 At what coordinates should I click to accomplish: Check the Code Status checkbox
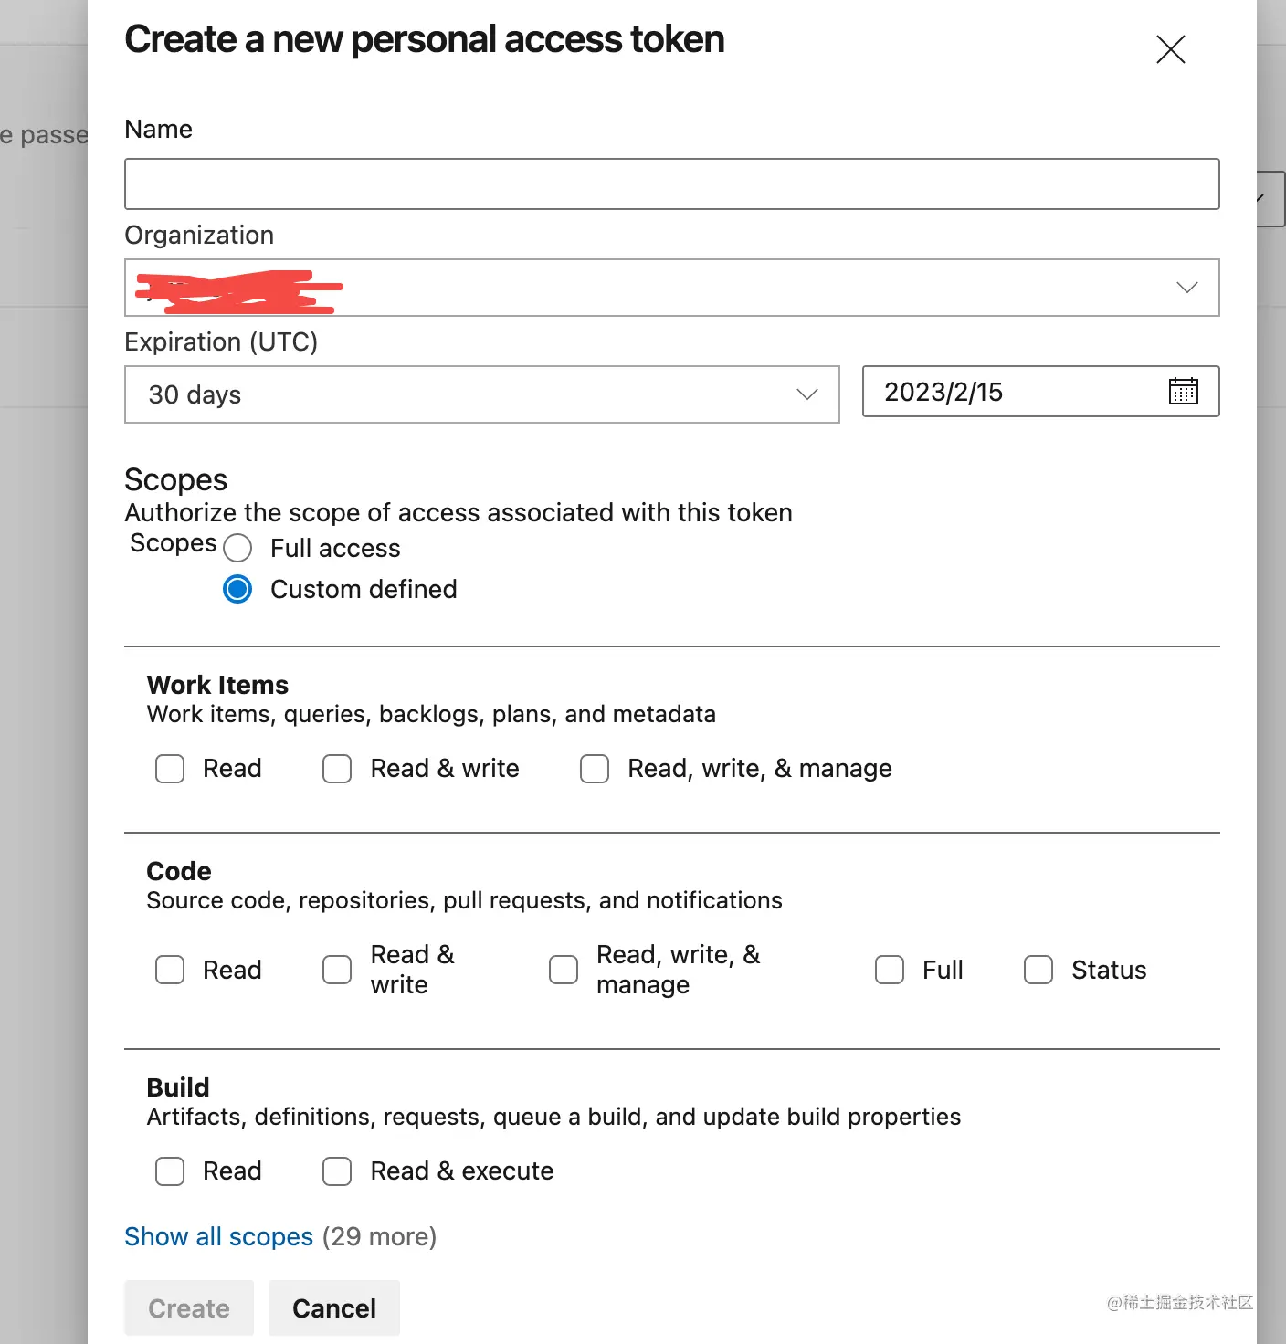coord(1038,970)
